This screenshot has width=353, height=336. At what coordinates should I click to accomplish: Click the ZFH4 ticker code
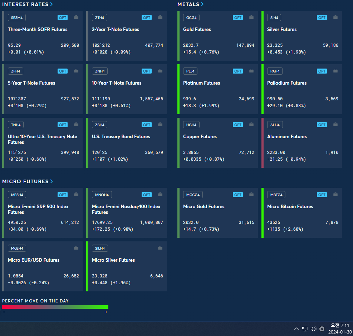click(15, 71)
